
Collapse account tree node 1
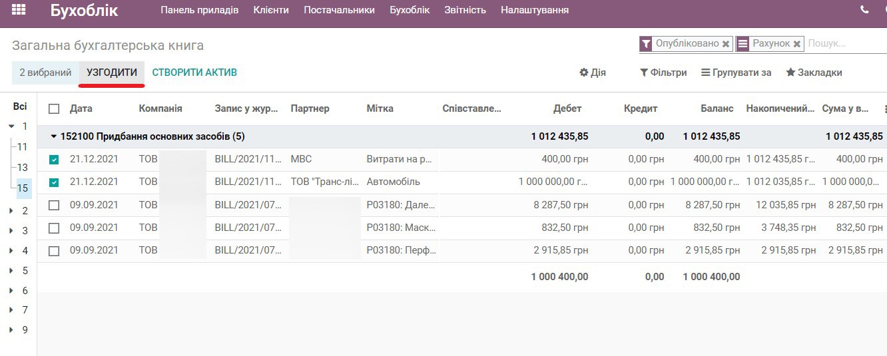click(x=11, y=126)
